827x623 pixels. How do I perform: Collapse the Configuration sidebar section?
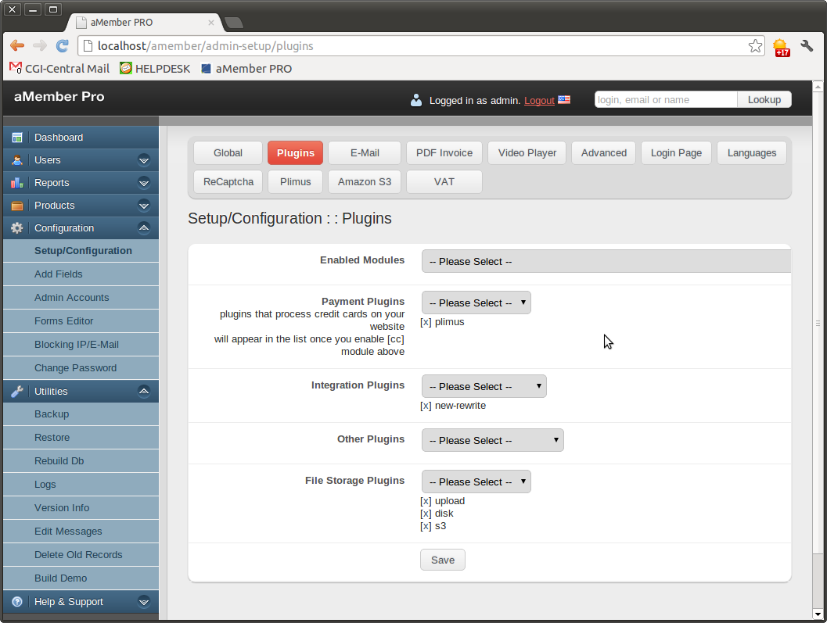(x=143, y=228)
